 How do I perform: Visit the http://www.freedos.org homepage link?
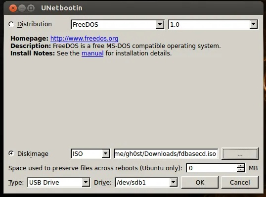click(x=85, y=39)
